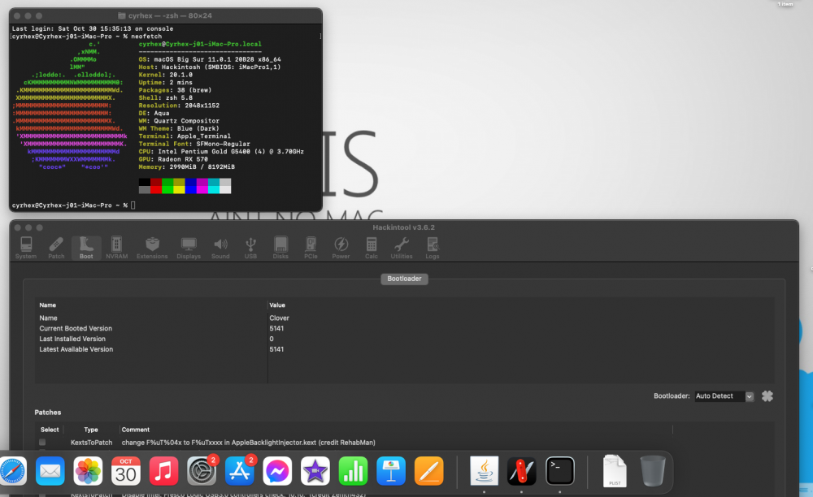Click the Select column header in Patches
The height and width of the screenshot is (497, 813).
[x=50, y=430]
